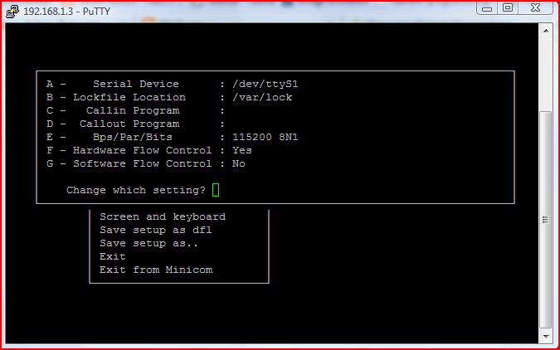
Task: Select the Lockfile Location row
Action: click(x=169, y=97)
